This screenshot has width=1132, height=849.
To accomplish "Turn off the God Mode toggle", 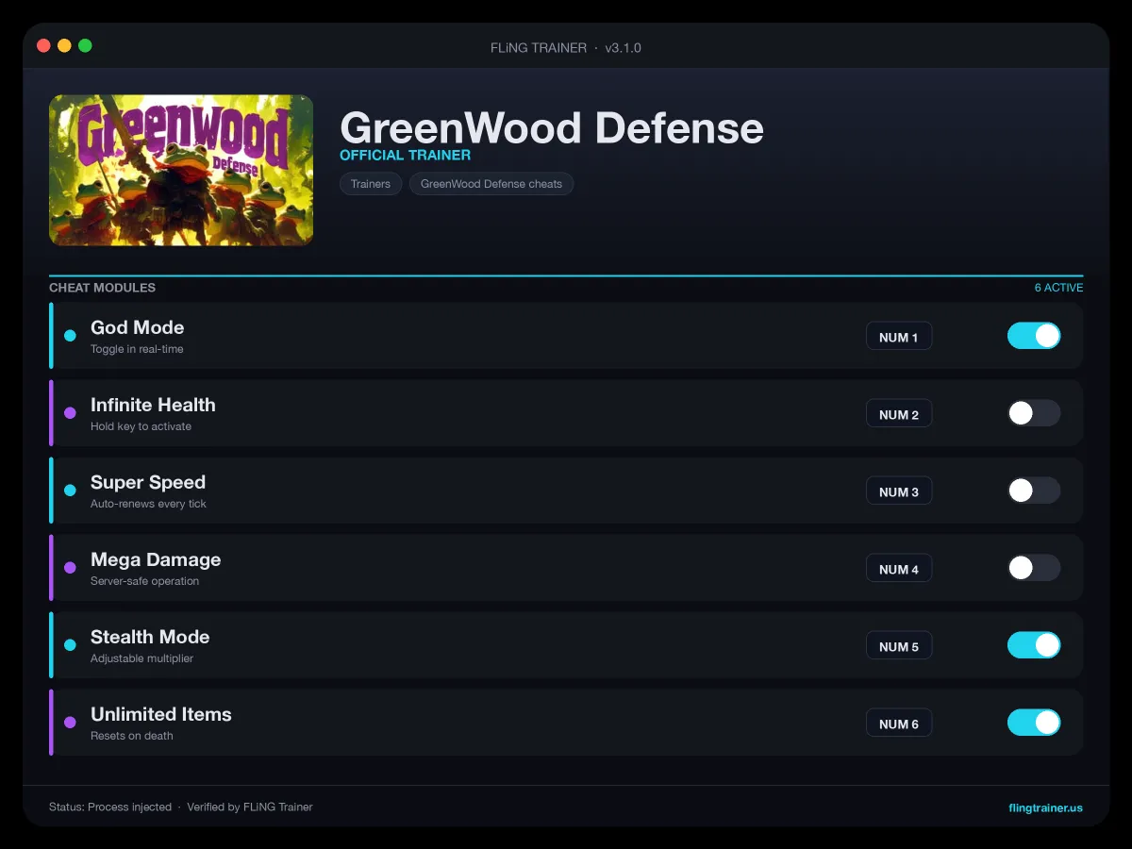I will tap(1034, 336).
